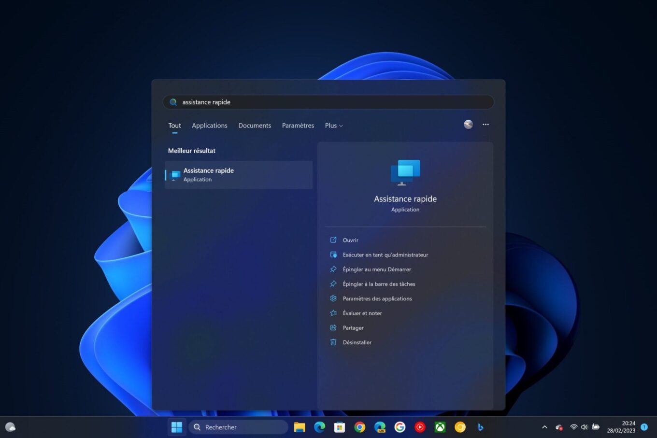This screenshot has height=438, width=657.
Task: Click the star icon beside Évaluer et noter
Action: [x=333, y=313]
